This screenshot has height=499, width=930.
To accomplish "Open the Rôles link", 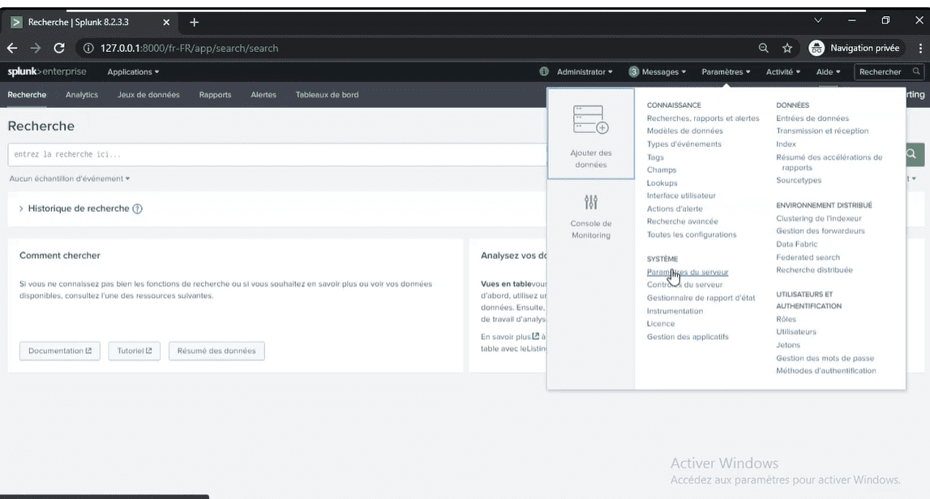I will [786, 319].
